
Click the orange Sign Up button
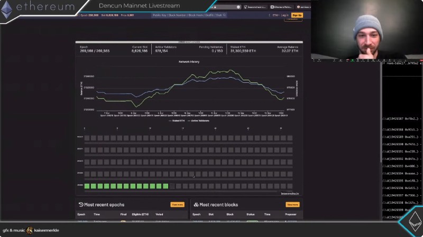point(297,15)
